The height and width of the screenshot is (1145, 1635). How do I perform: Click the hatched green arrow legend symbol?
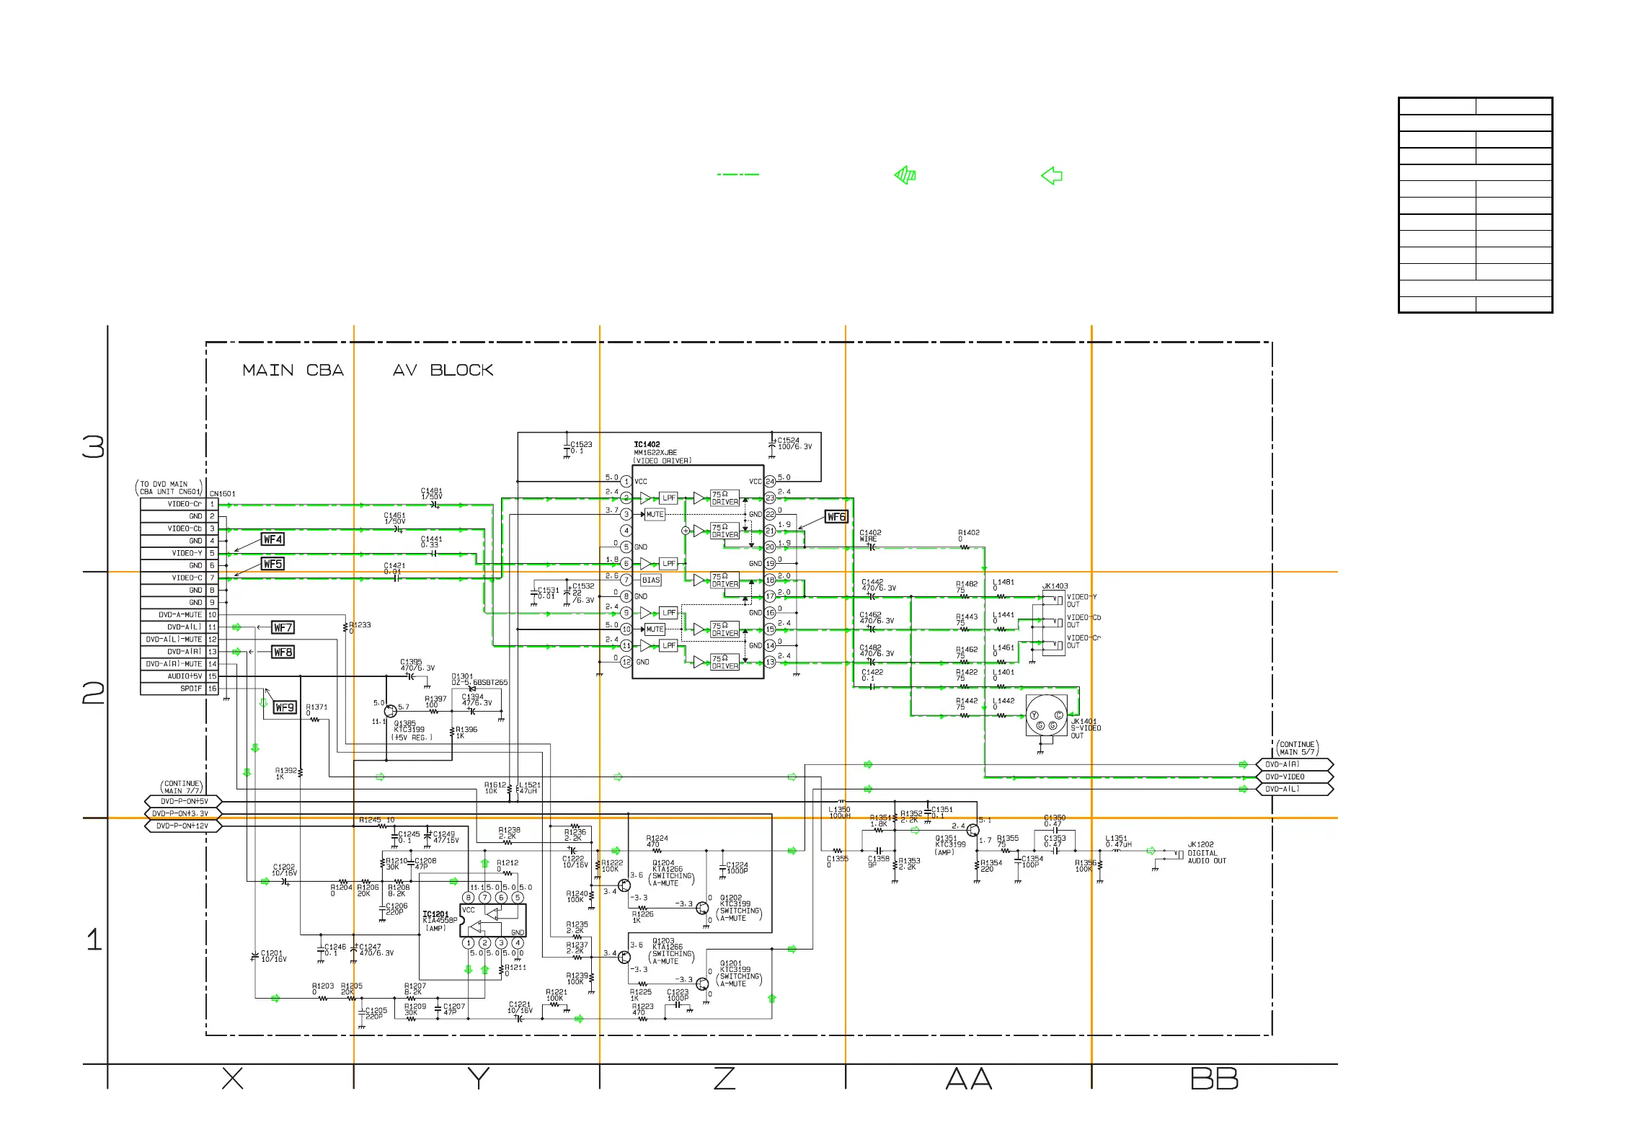click(905, 175)
